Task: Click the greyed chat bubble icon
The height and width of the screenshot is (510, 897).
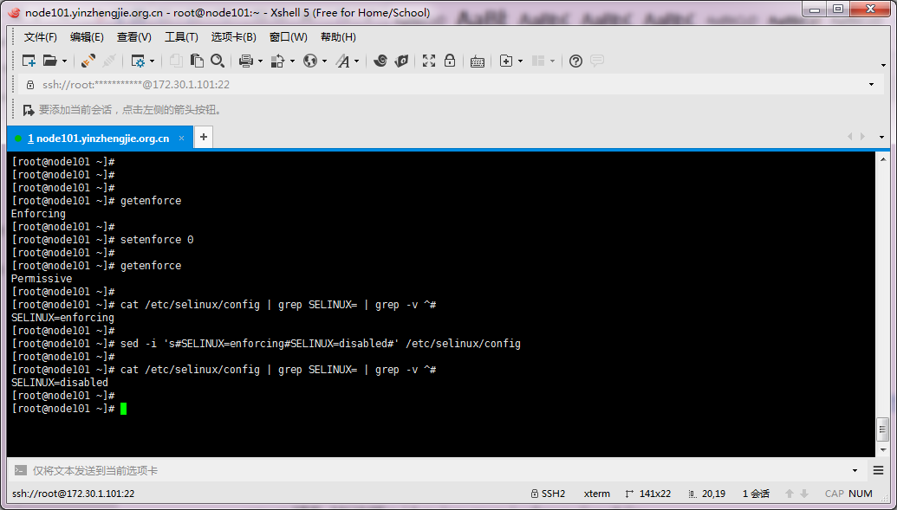Action: [597, 61]
